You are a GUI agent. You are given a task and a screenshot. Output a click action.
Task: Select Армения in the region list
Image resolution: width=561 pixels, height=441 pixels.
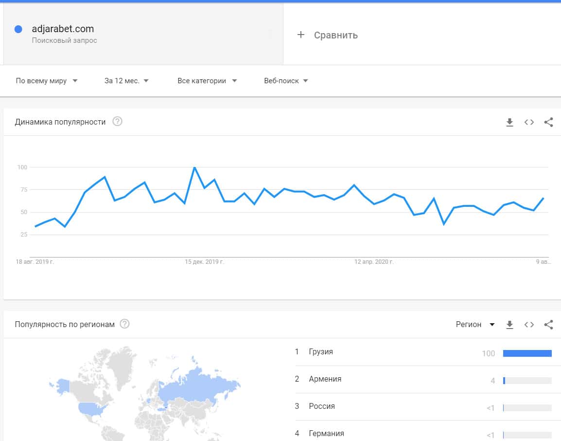pos(325,379)
